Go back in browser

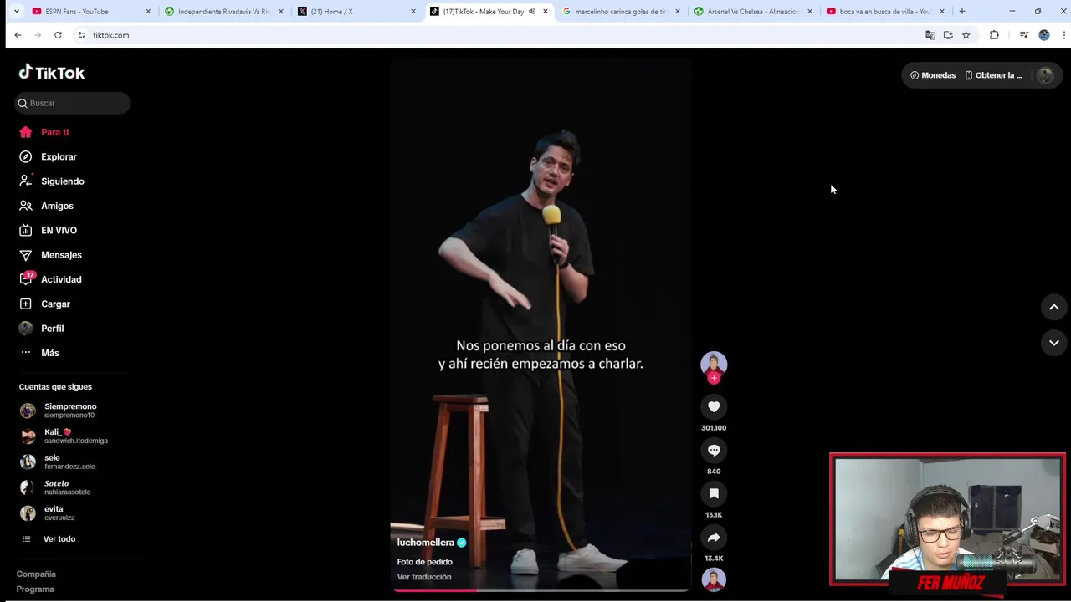tap(18, 35)
